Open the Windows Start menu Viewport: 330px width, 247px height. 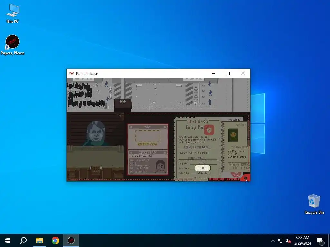8,241
